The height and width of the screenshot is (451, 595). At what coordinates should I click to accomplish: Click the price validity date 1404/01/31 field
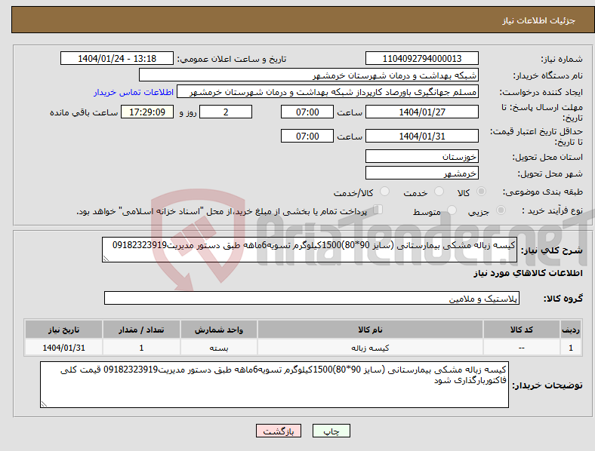coord(422,136)
